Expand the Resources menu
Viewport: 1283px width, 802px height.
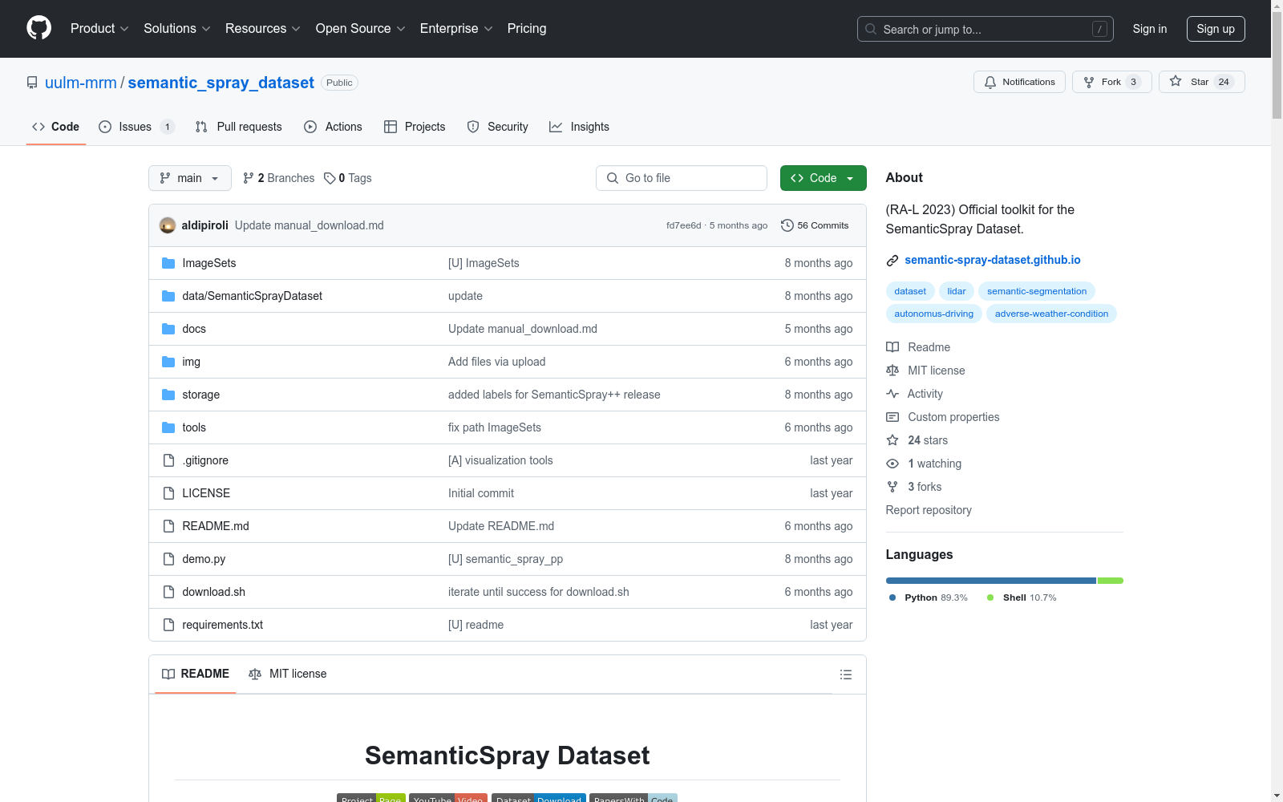263,29
